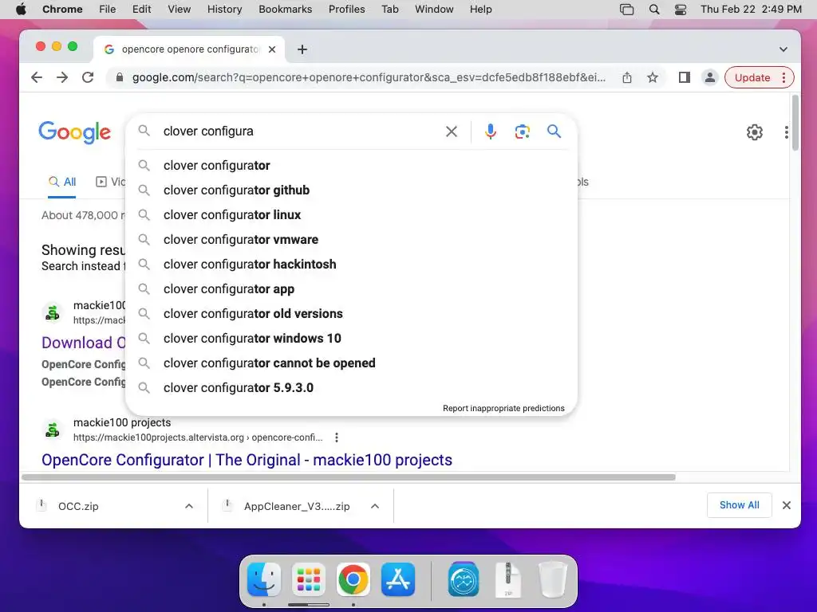Open App Store from the dock
The height and width of the screenshot is (612, 817).
pos(398,579)
